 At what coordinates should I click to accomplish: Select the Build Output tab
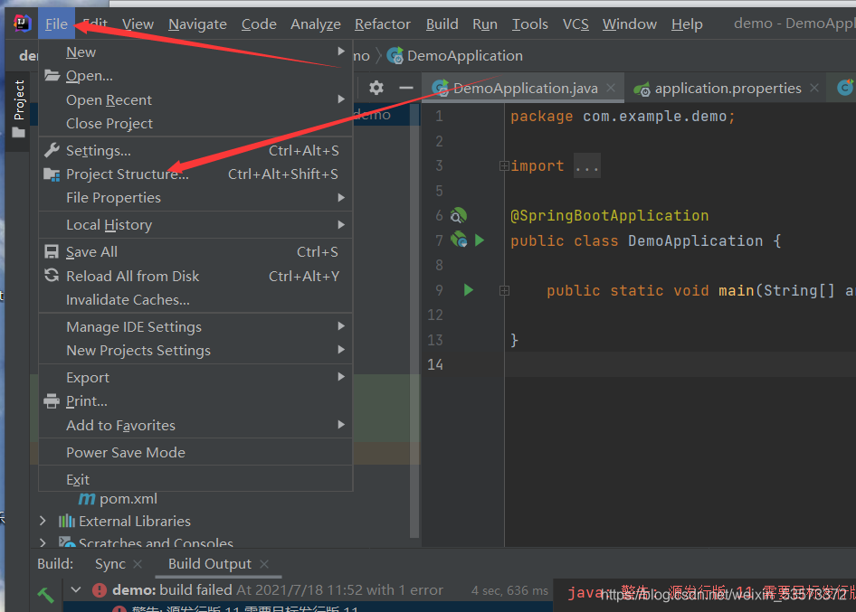coord(210,564)
